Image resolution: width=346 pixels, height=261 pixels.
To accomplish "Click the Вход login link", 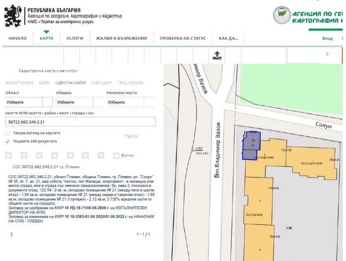I will [x=327, y=39].
